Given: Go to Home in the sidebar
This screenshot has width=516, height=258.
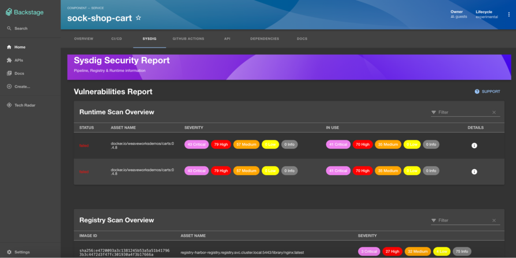Looking at the screenshot, I should pyautogui.click(x=16, y=47).
